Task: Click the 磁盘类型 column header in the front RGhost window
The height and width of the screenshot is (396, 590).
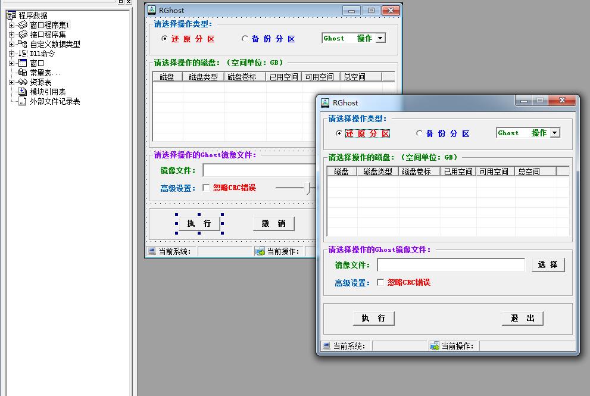Action: [x=377, y=172]
